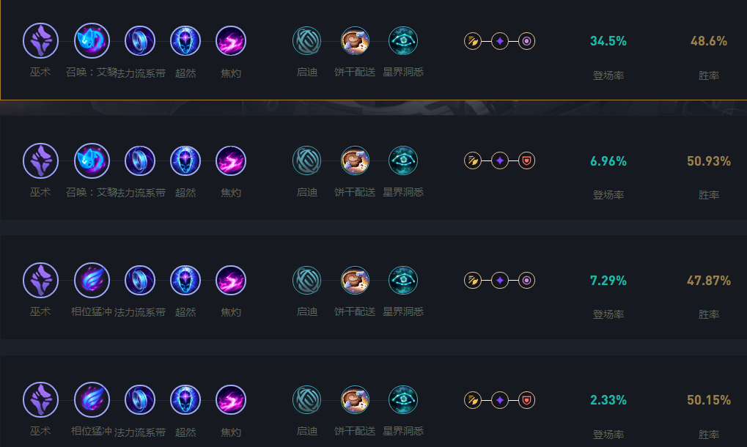
Task: Pick 饼干配送 rune icon in 2.33% row
Action: [355, 400]
